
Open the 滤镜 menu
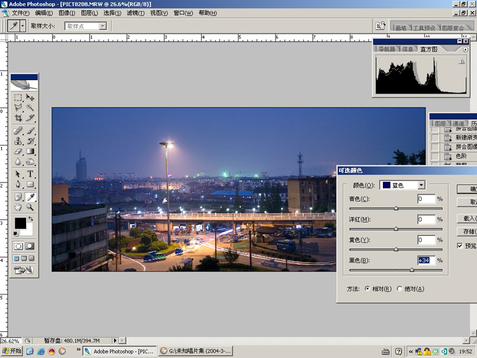135,13
